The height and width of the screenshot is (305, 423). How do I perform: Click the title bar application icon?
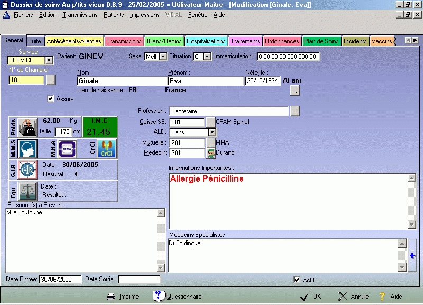(x=5, y=5)
